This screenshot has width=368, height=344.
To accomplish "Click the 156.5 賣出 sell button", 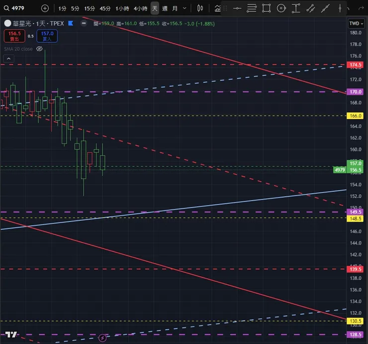I will click(x=14, y=36).
